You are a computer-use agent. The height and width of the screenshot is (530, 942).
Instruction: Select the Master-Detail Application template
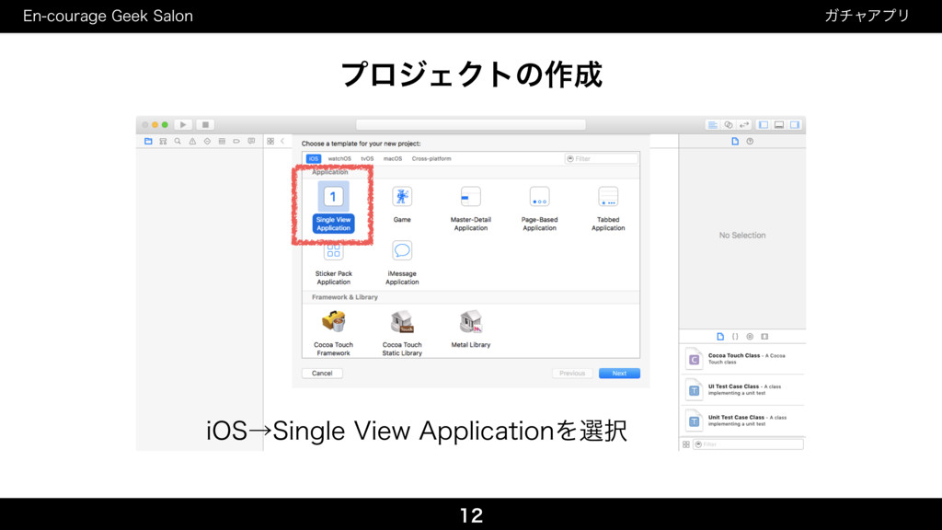point(470,208)
